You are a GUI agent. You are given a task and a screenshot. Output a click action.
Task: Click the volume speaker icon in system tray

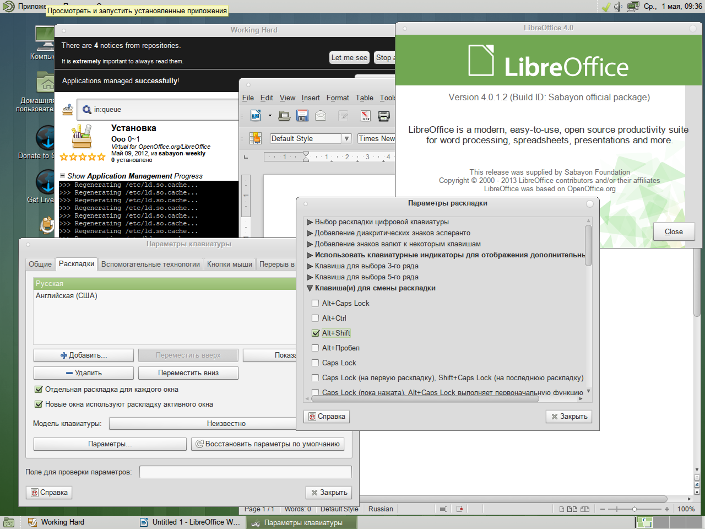pyautogui.click(x=619, y=7)
